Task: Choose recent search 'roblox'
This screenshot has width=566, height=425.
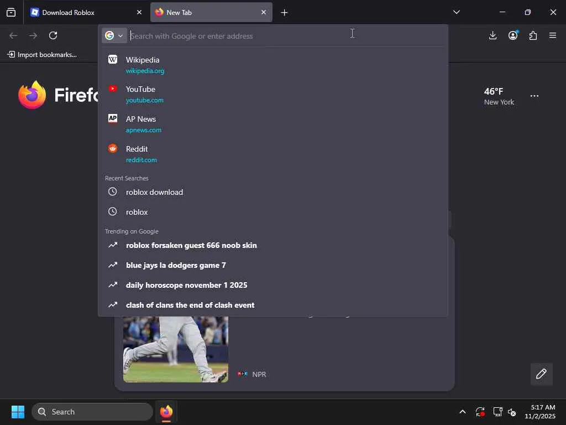Action: point(273,212)
